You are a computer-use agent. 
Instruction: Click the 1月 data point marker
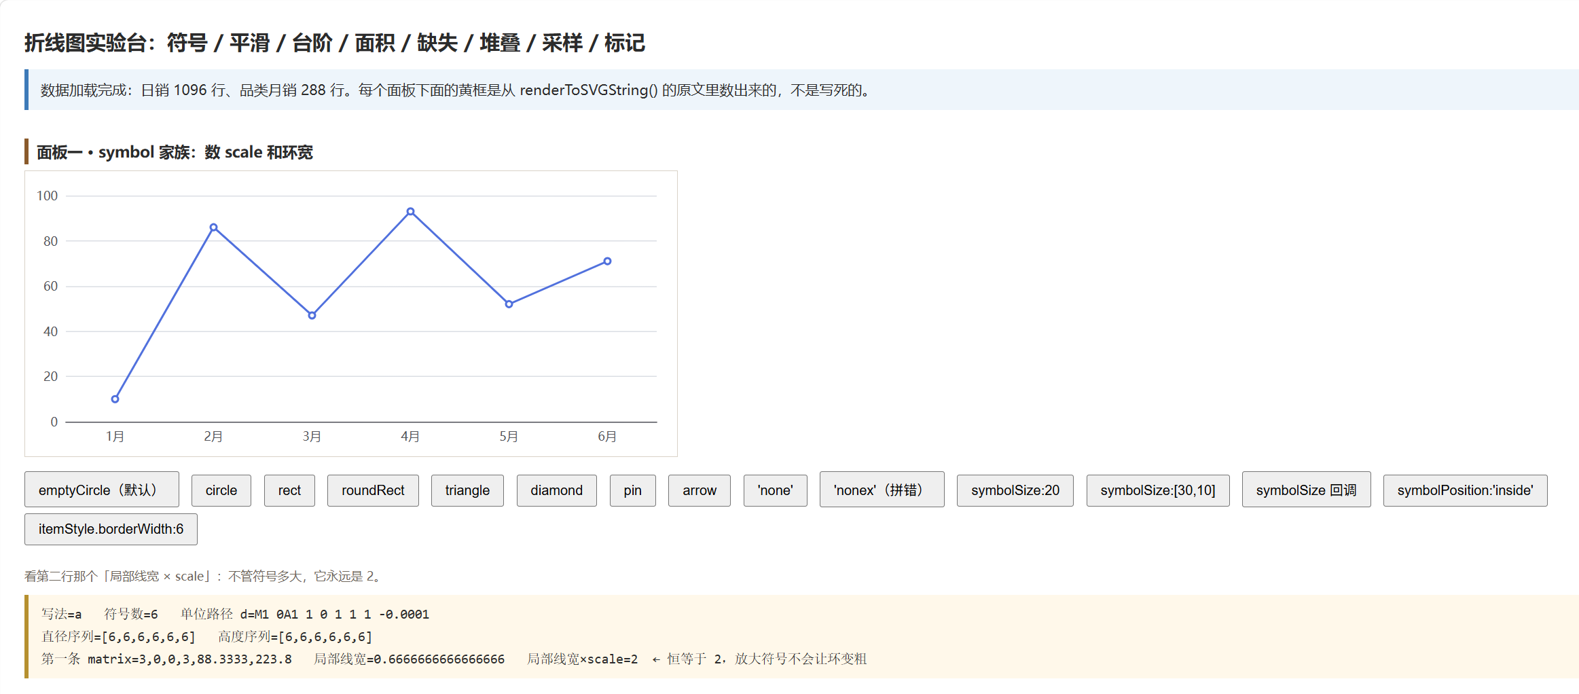[x=115, y=399]
